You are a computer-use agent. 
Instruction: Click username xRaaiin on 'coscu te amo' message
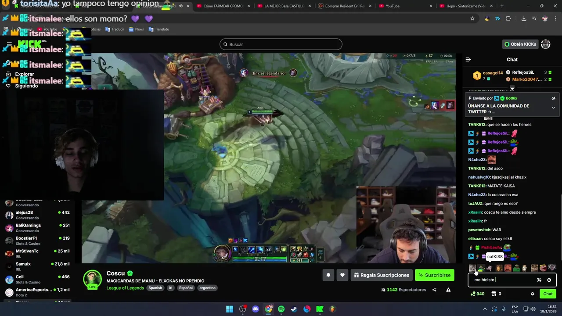476,212
